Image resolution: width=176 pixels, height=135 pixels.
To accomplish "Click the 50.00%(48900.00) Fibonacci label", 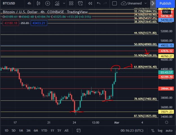I will [x=145, y=44].
